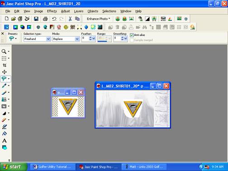Viewport: 228px width, 171px height.
Task: Click the Smoothing value input field
Action: tap(117, 39)
